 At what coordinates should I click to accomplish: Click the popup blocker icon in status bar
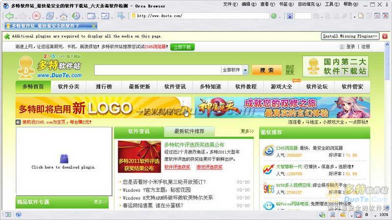tap(359, 215)
